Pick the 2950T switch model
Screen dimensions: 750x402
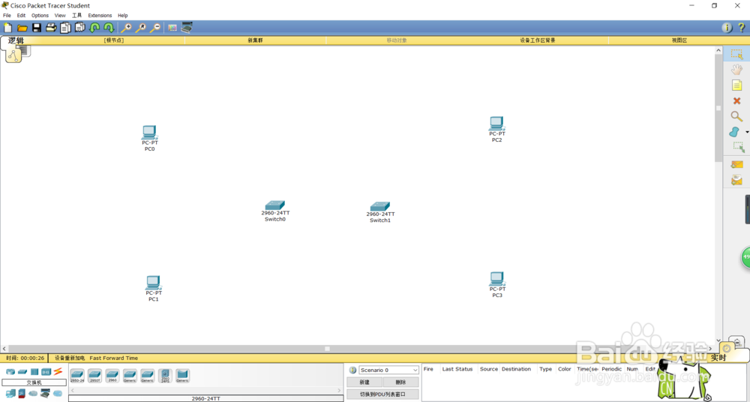click(x=94, y=376)
